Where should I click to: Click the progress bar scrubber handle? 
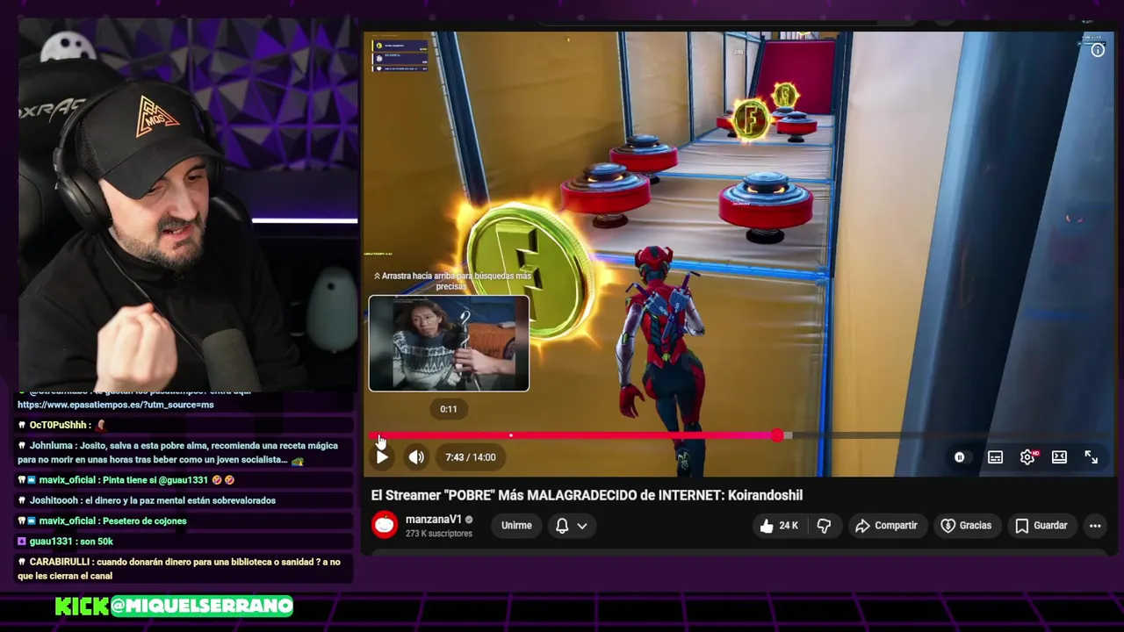pos(778,435)
